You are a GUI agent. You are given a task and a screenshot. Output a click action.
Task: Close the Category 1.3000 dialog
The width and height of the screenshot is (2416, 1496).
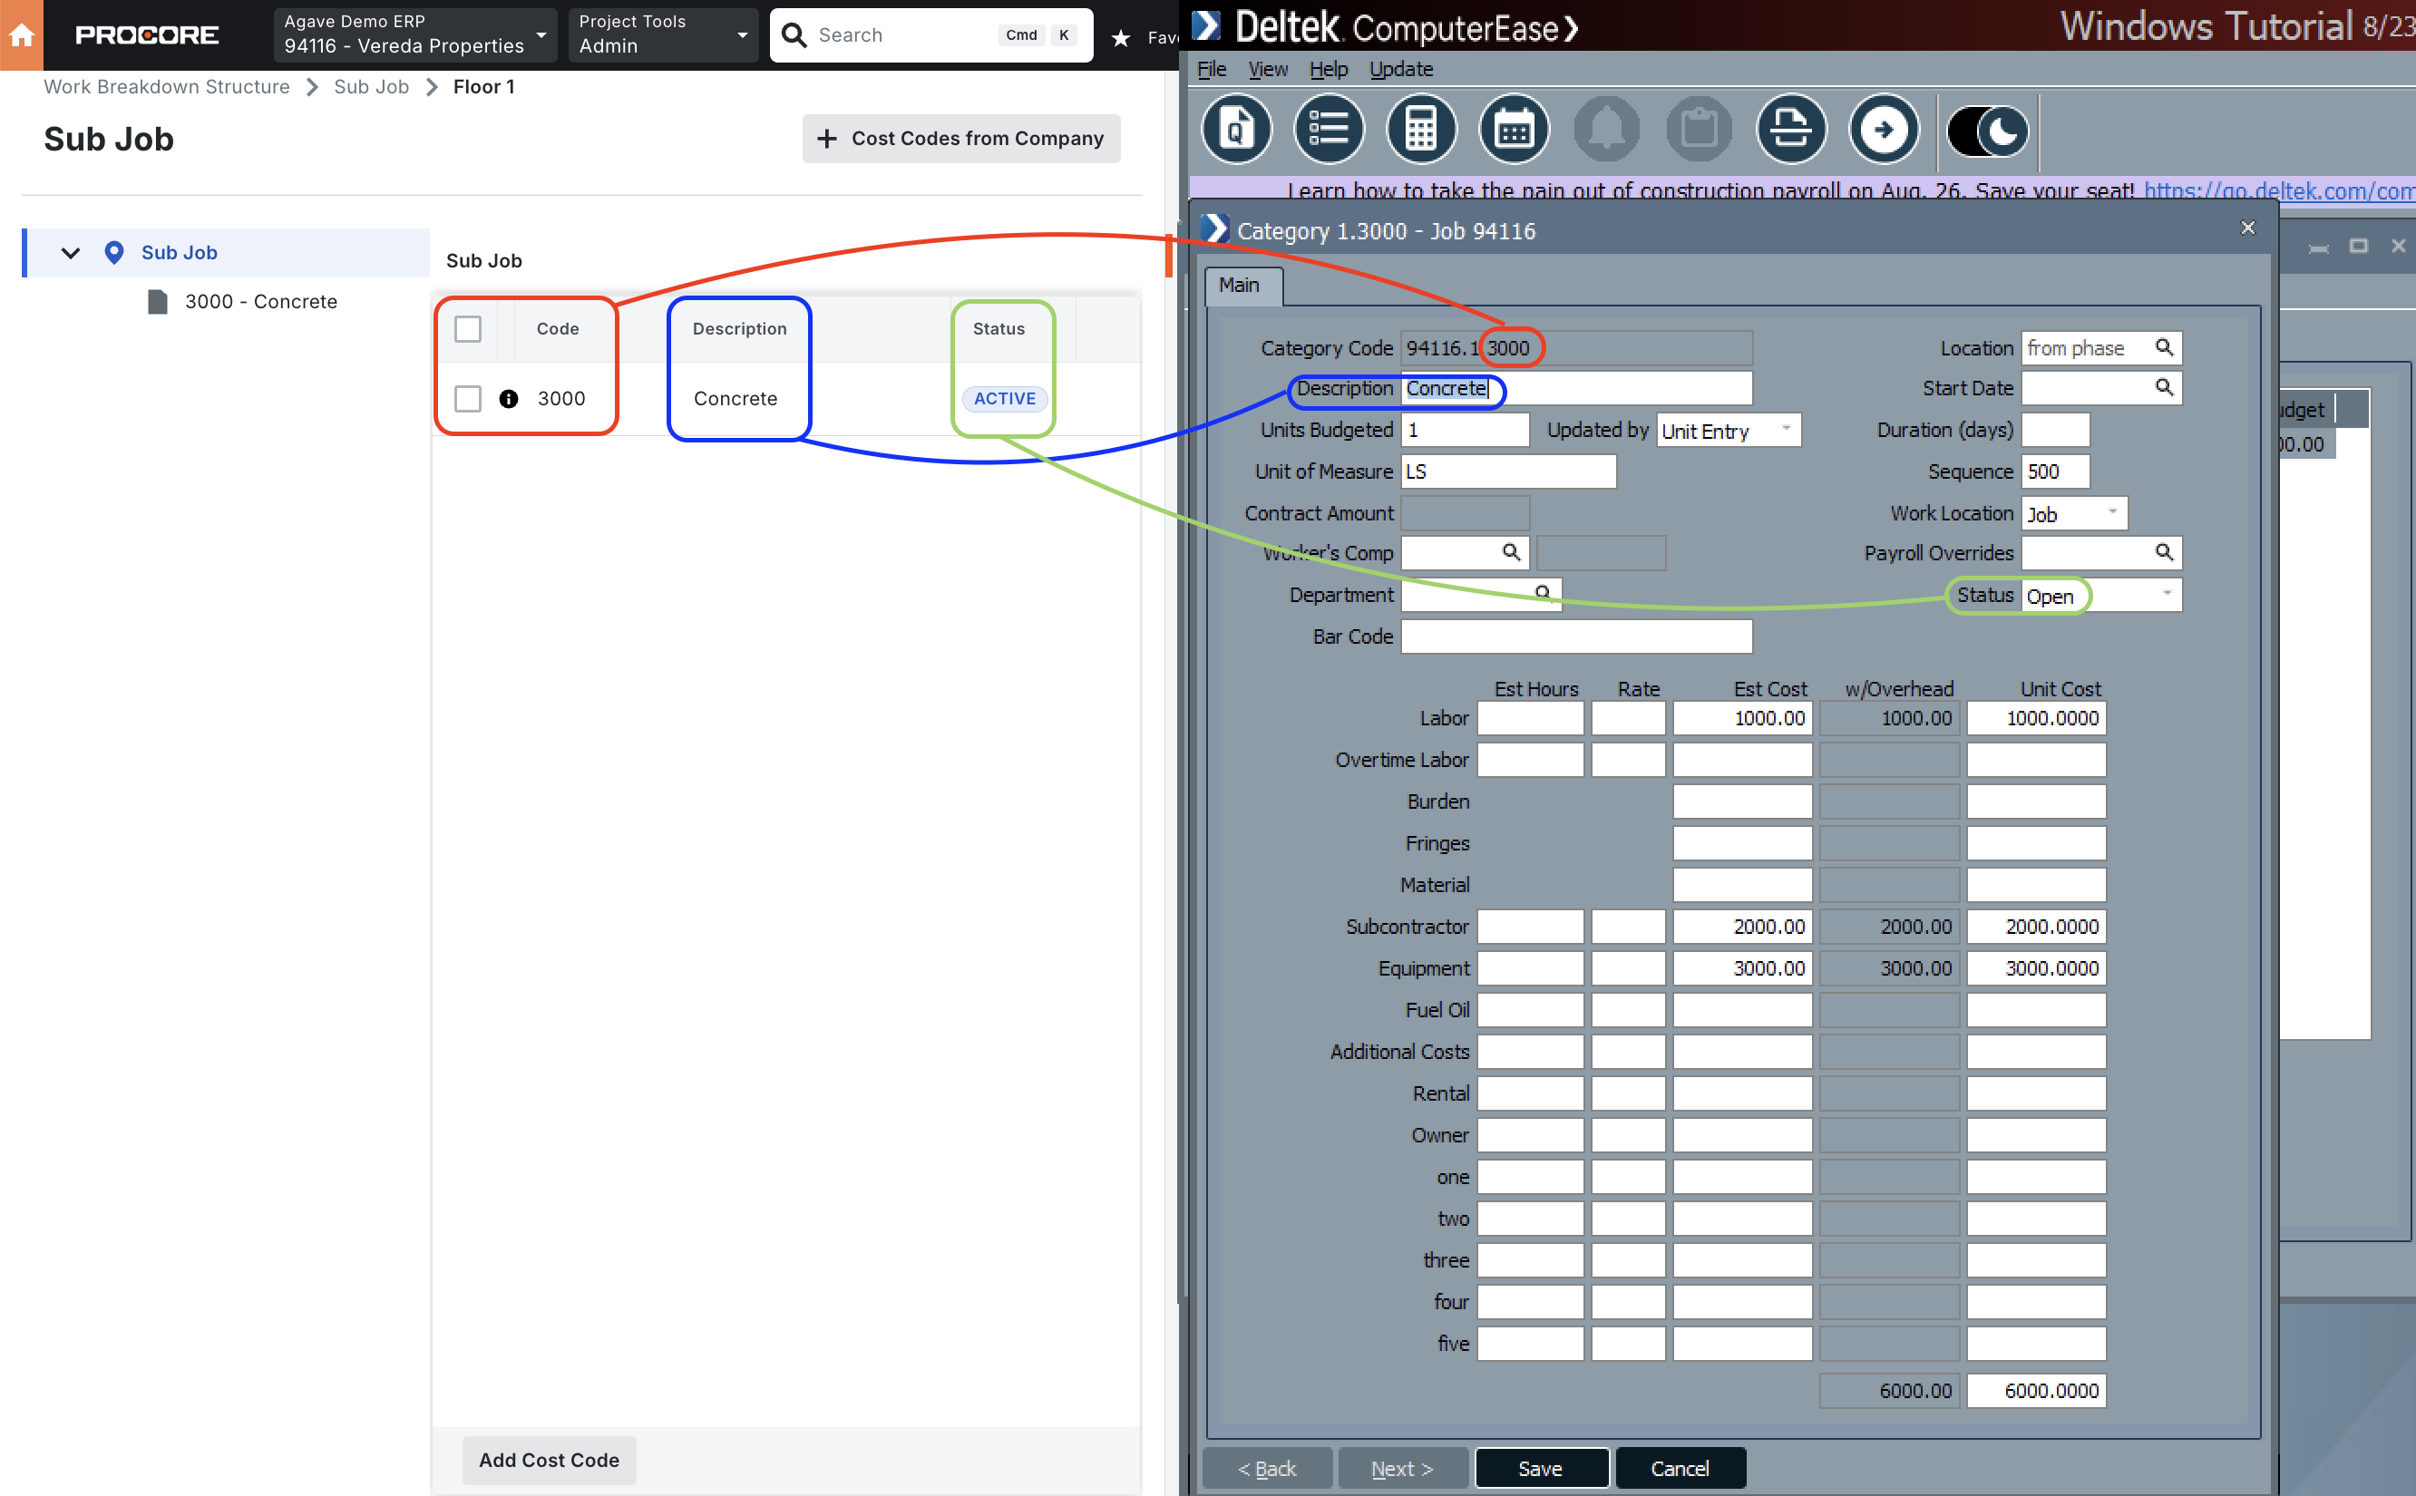point(2246,228)
